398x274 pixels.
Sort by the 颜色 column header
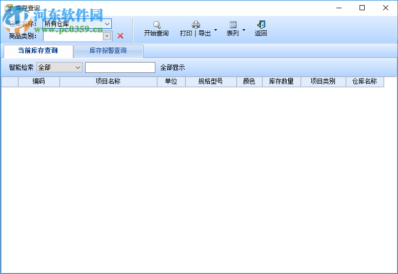click(x=249, y=82)
